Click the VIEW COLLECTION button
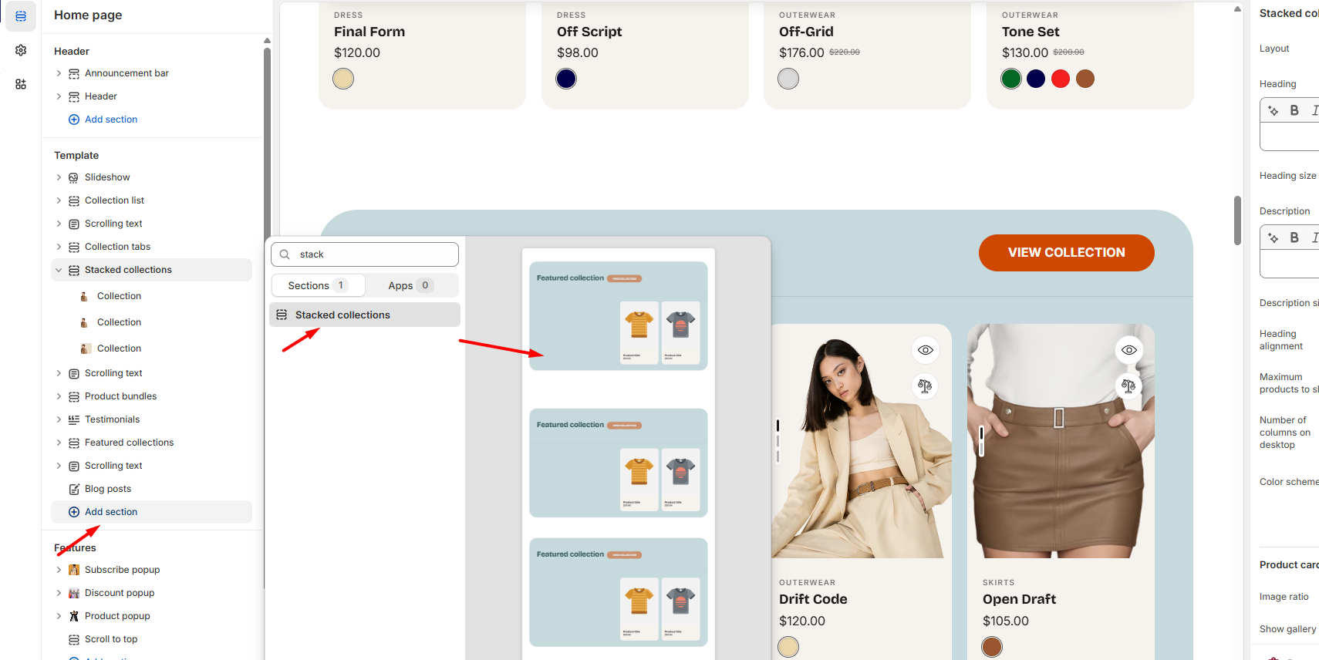 1066,253
